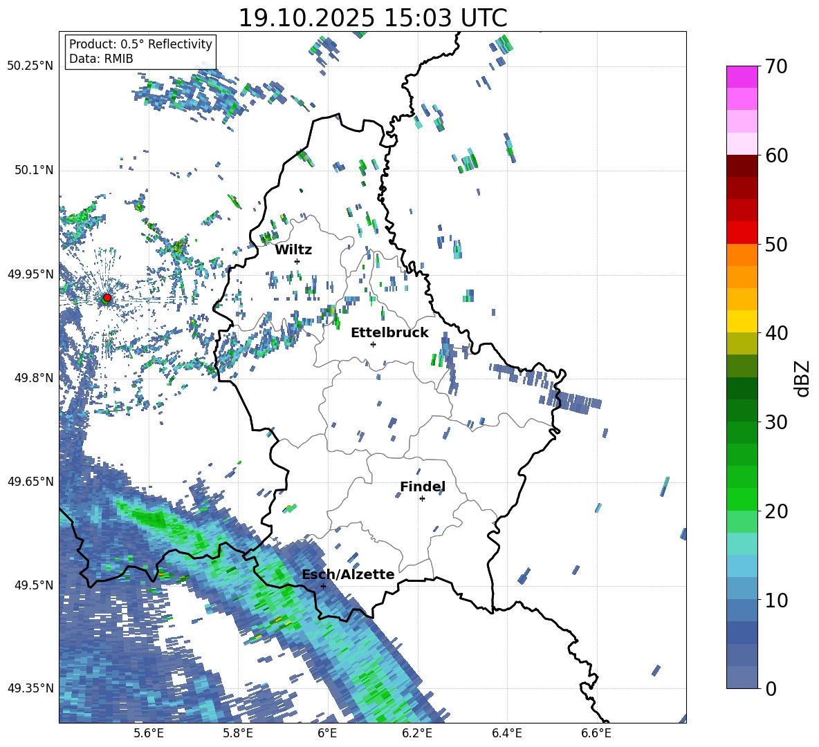Select the Findel city label
The width and height of the screenshot is (819, 747).
coord(423,486)
